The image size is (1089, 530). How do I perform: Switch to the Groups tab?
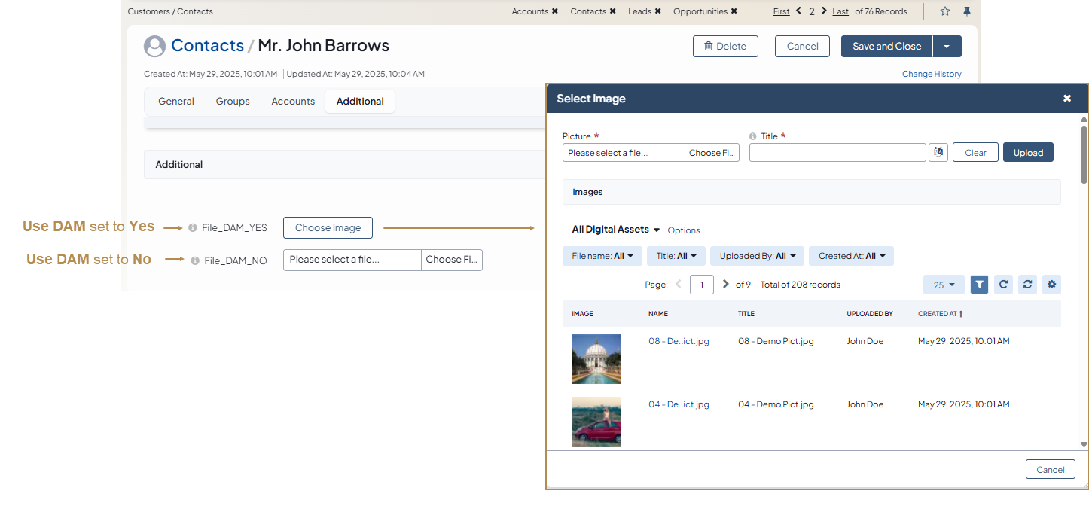(233, 102)
